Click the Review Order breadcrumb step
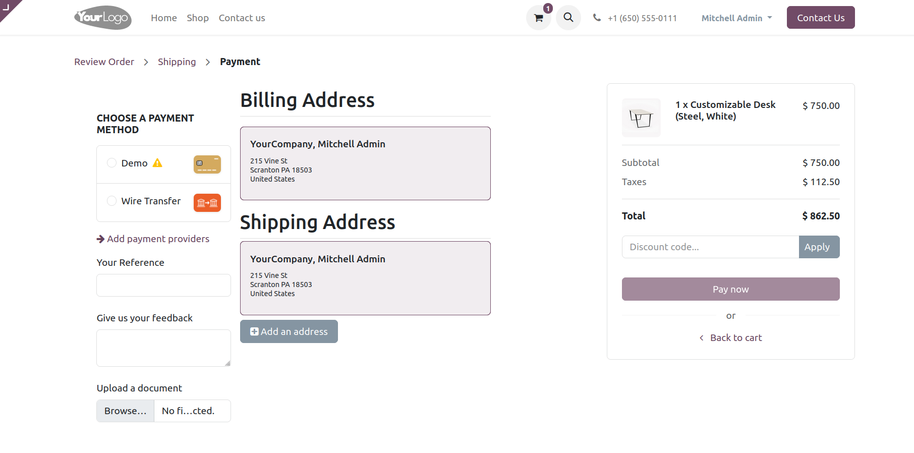The width and height of the screenshot is (914, 453). coord(104,62)
